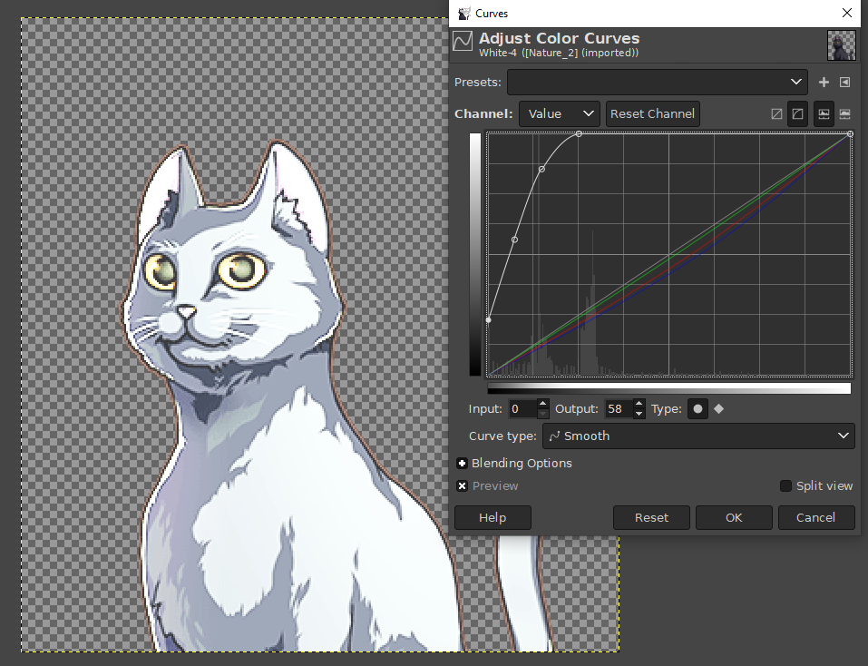Click the cat layer thumbnail in Curves header

pos(841,45)
